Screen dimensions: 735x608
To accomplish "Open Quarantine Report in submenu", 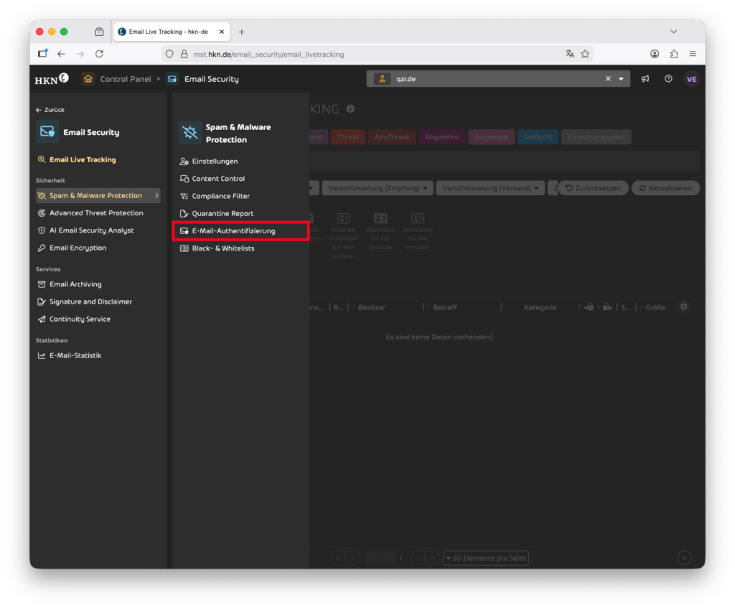I will (x=223, y=213).
